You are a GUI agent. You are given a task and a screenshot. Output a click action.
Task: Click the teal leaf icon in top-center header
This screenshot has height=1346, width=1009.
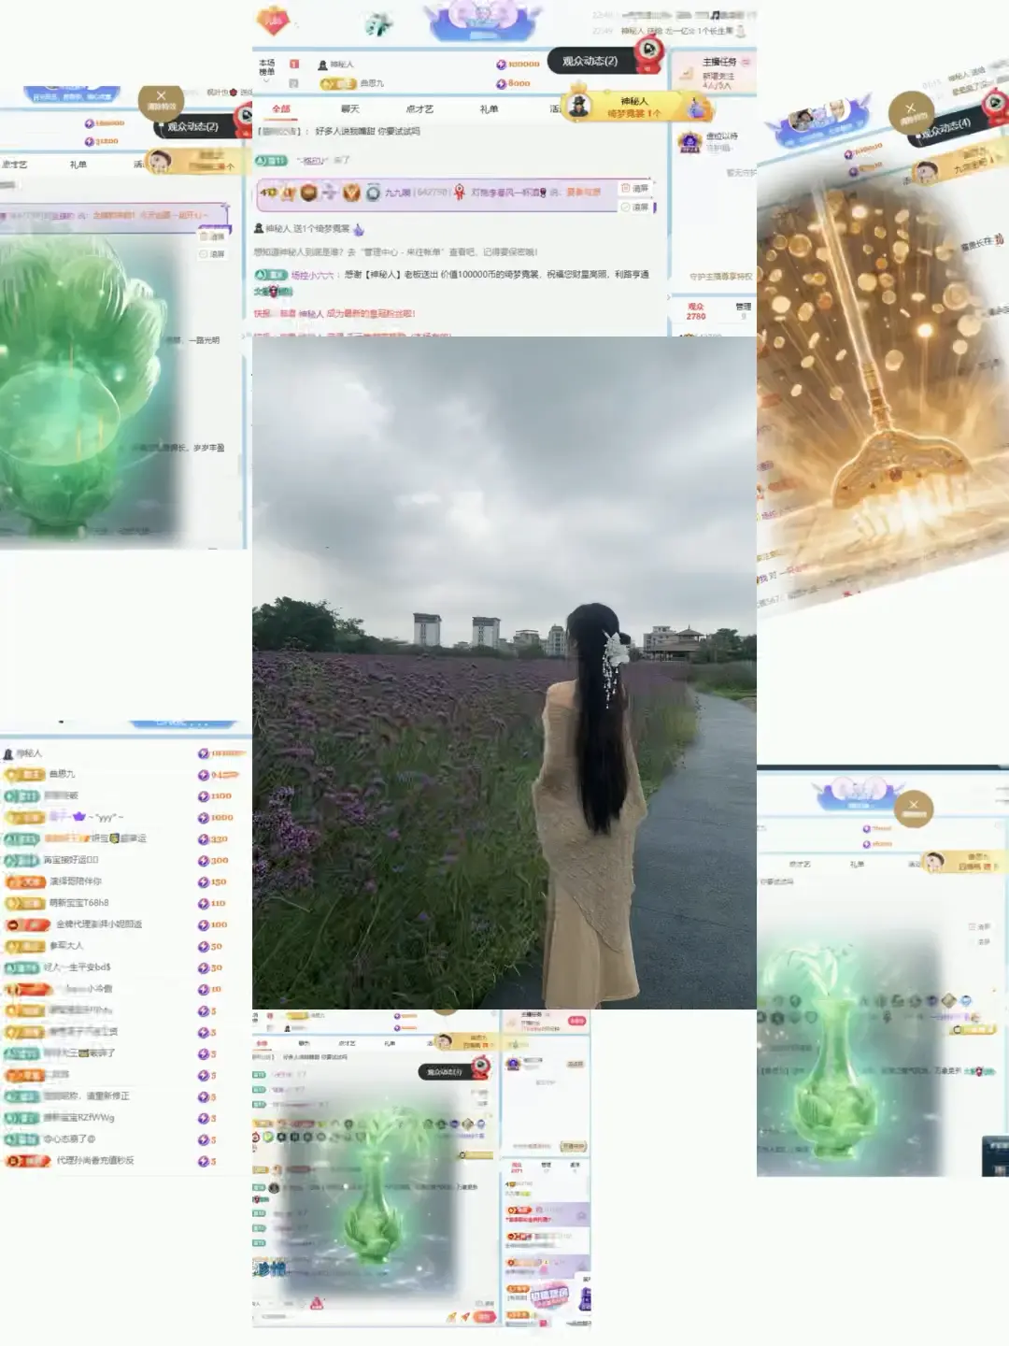pyautogui.click(x=377, y=24)
